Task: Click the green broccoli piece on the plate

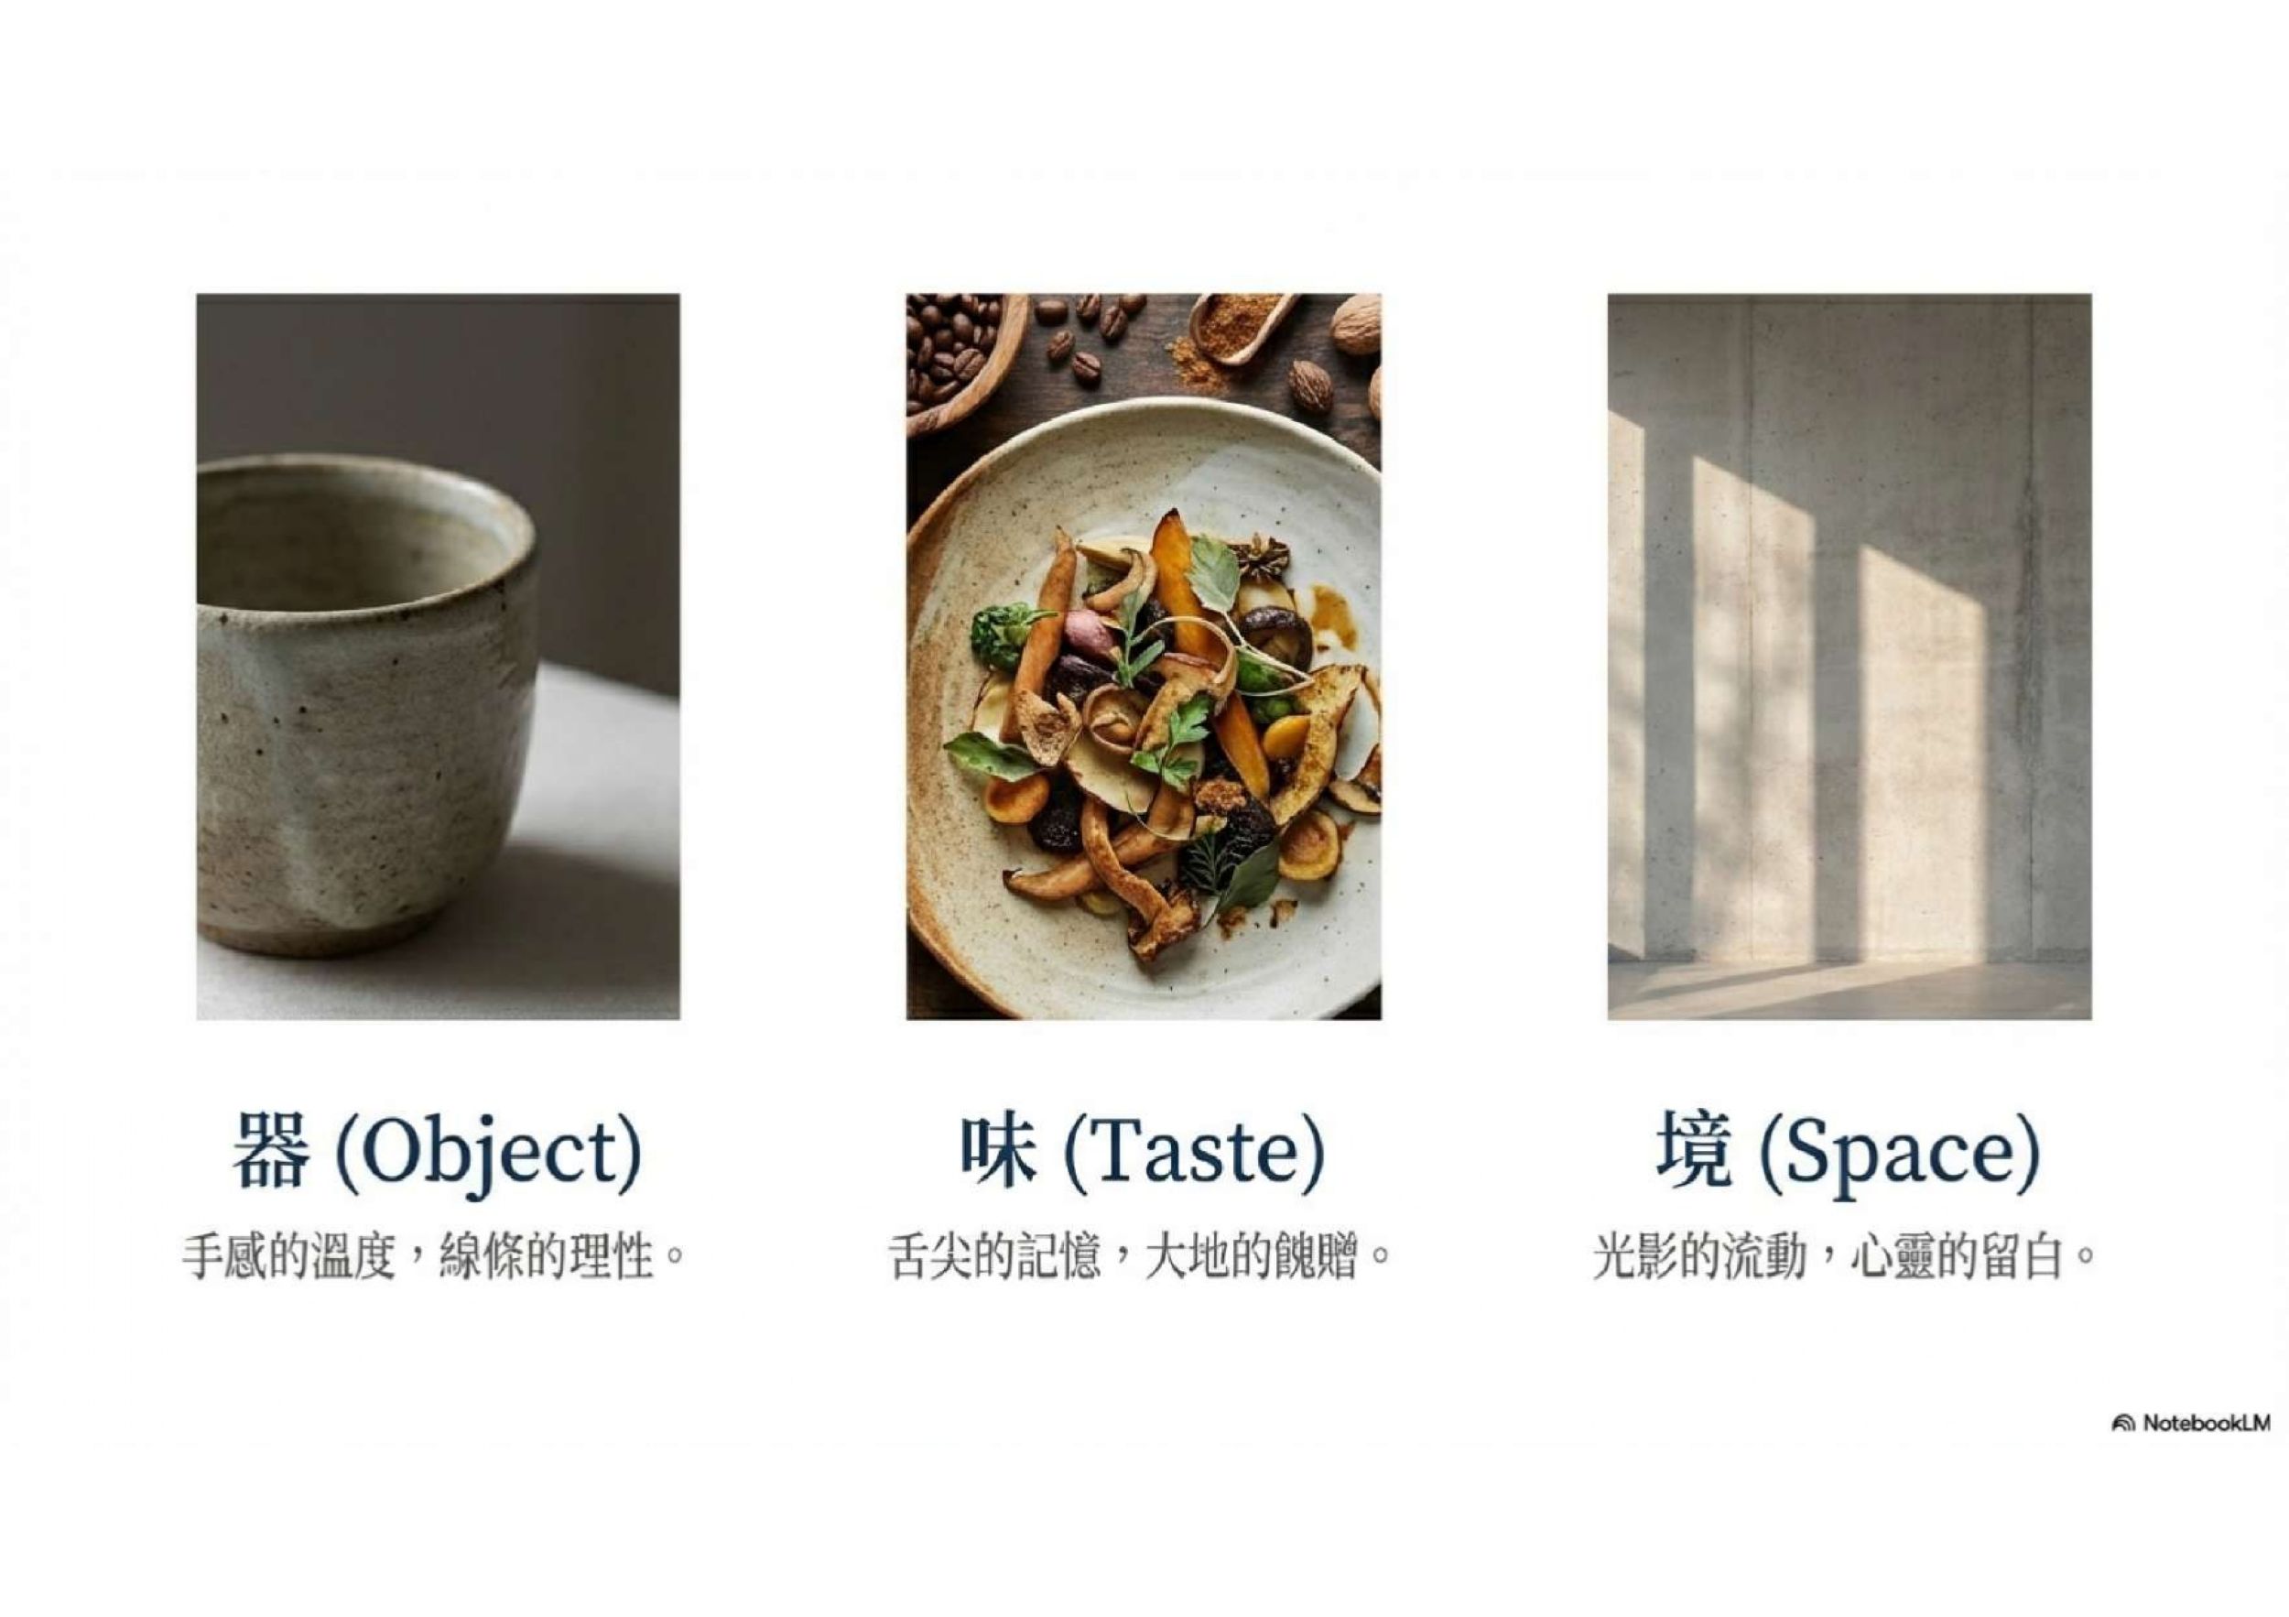Action: coord(998,631)
